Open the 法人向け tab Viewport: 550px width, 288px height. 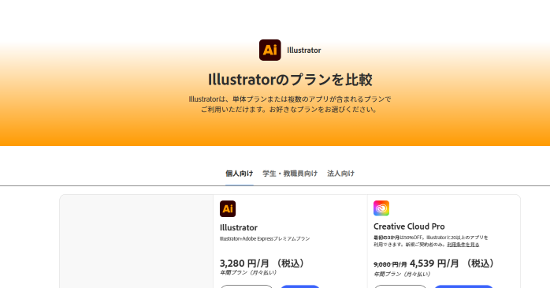pyautogui.click(x=340, y=174)
